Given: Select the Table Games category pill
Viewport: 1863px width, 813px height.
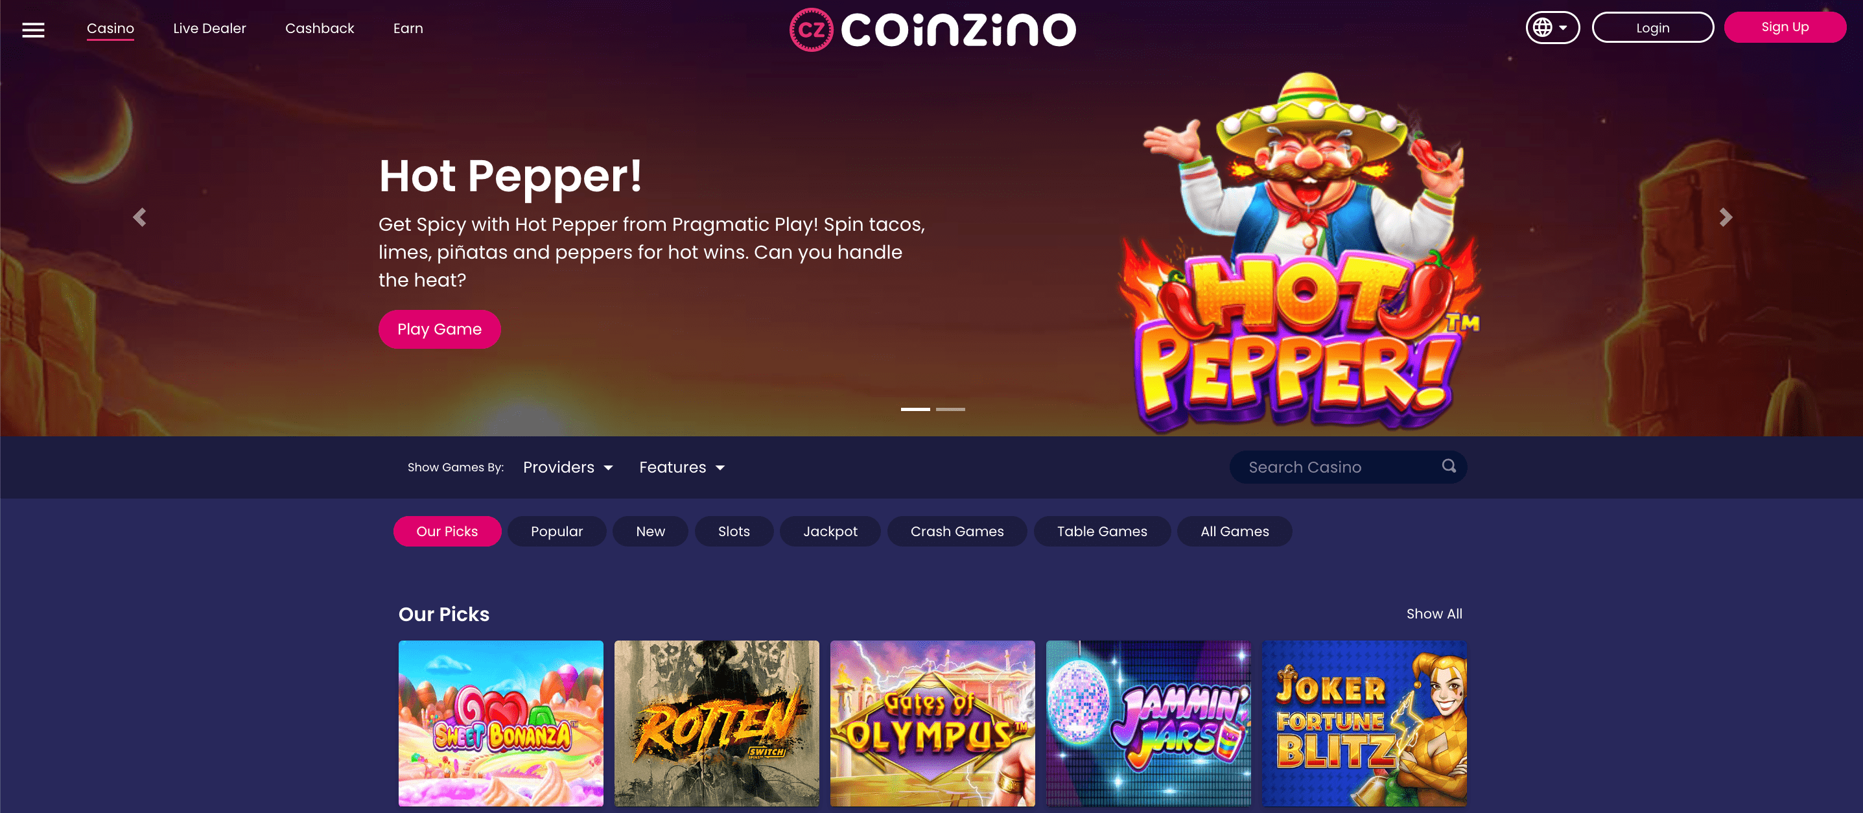Looking at the screenshot, I should (1101, 531).
